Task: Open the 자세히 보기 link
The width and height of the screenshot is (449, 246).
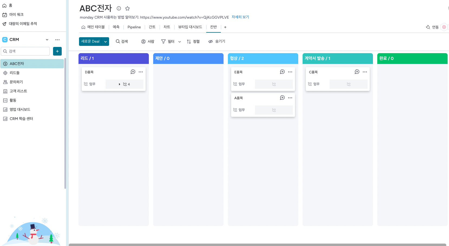Action: [x=240, y=17]
